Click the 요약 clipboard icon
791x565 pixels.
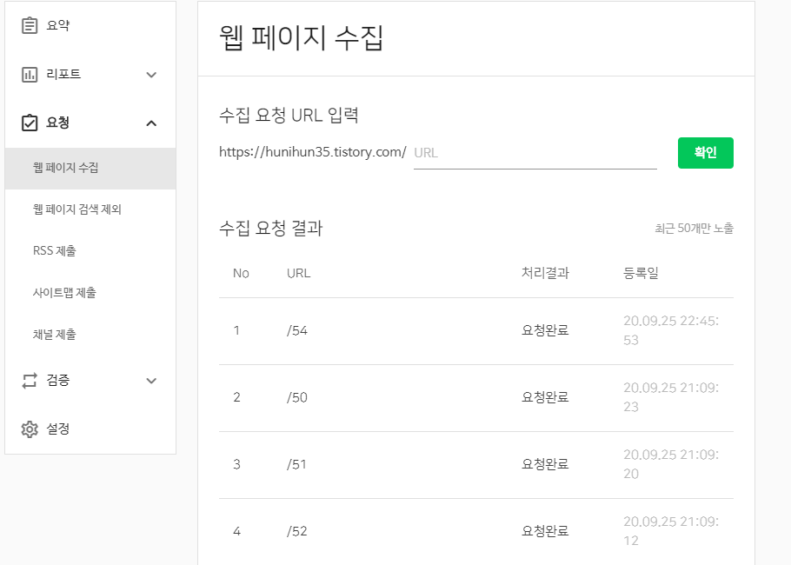point(30,25)
